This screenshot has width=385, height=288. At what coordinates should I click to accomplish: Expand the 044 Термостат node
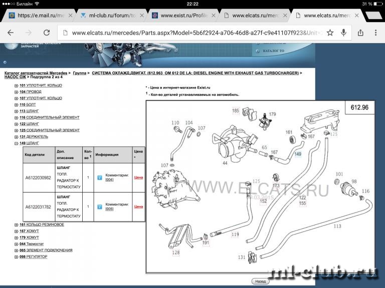pos(17,244)
